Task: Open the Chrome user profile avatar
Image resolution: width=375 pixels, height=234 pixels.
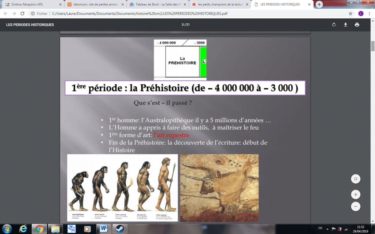Action: click(x=360, y=14)
